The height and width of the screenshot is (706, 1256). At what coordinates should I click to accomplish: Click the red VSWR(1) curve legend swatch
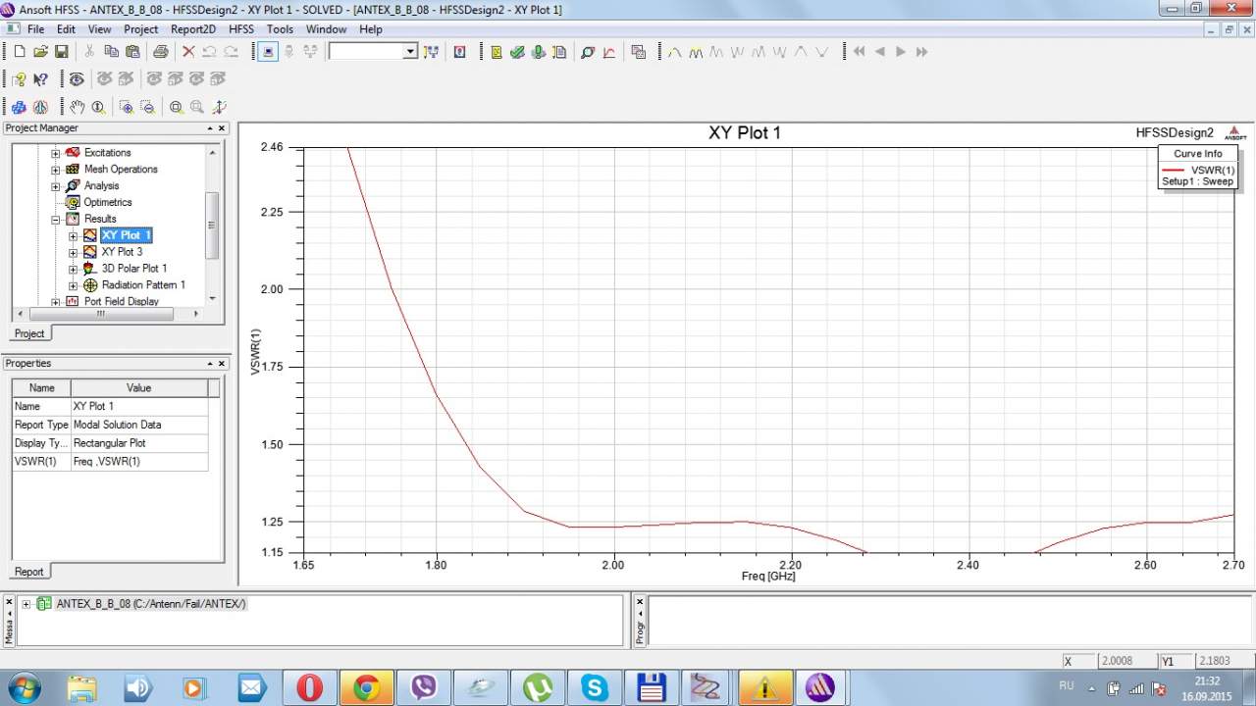[x=1173, y=171]
